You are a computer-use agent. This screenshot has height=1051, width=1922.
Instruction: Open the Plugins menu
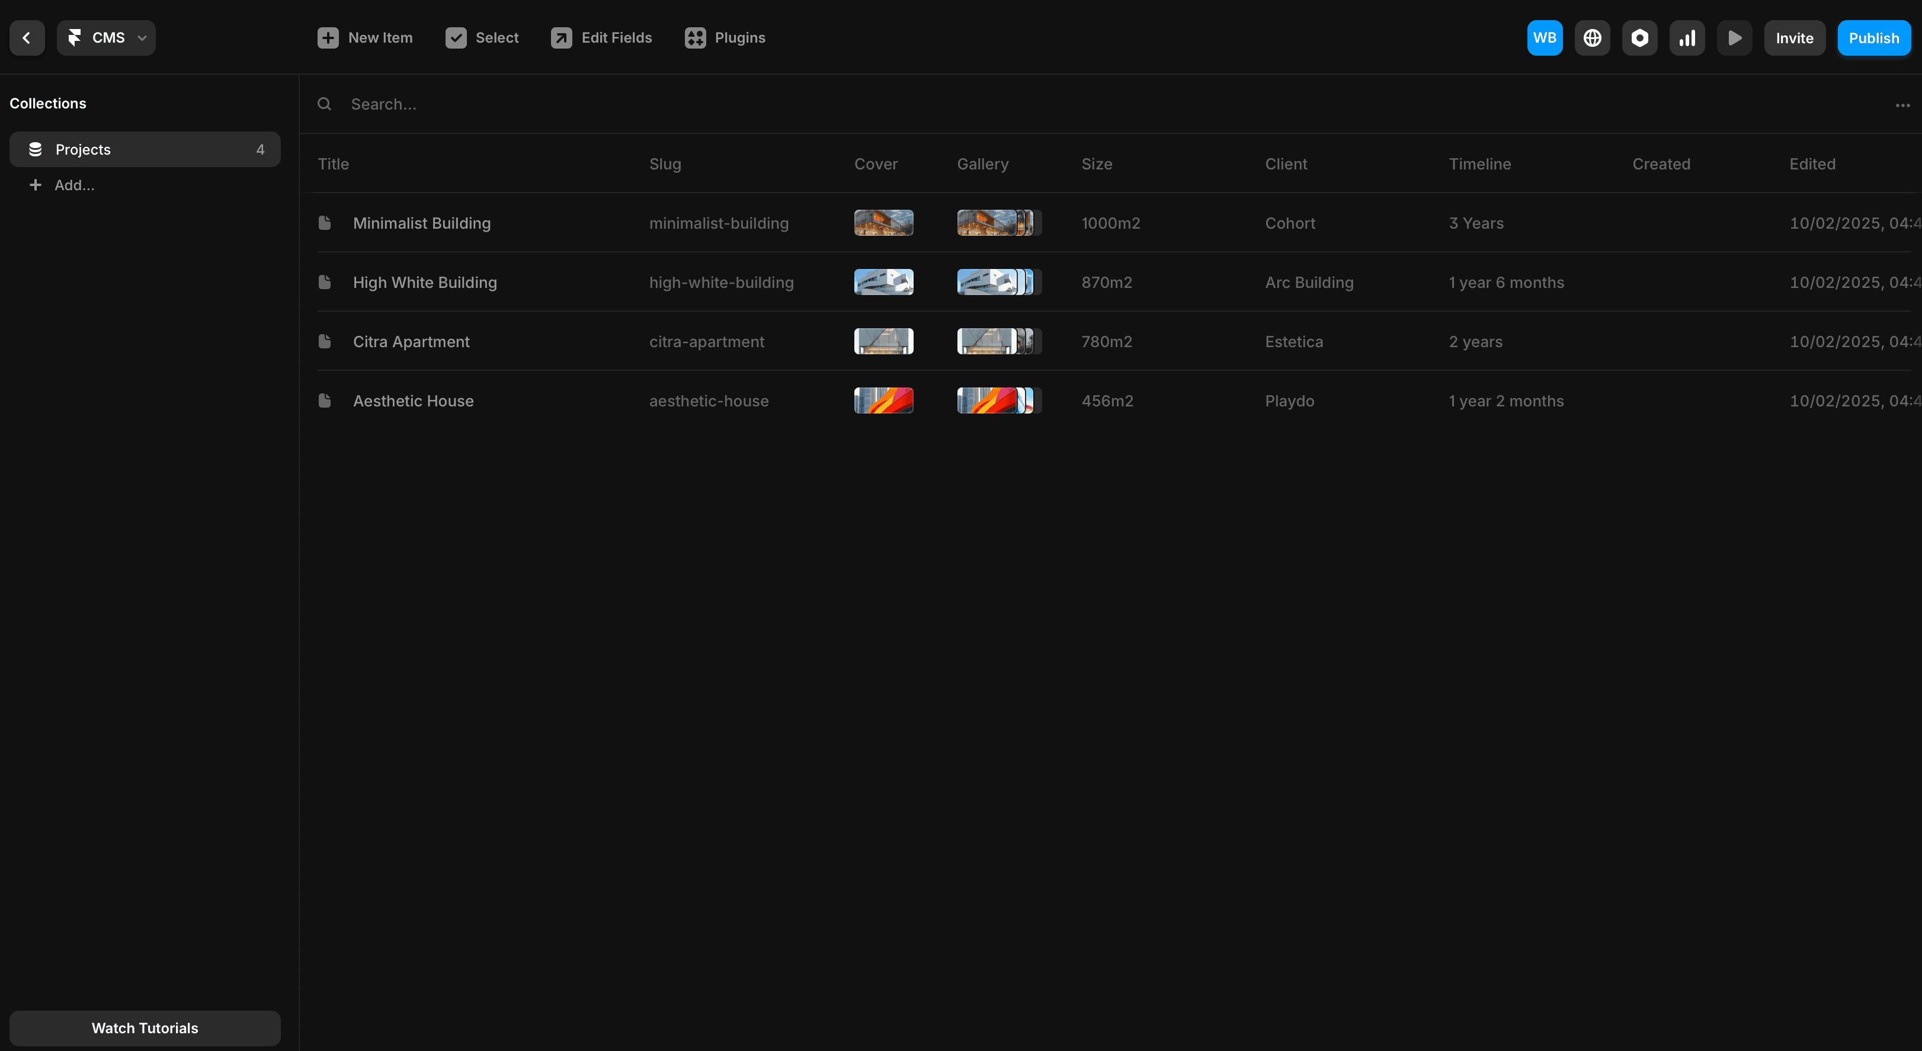(725, 38)
